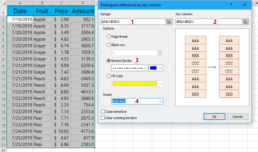
Task: Select the Bottom Border radio button
Action: point(109,61)
